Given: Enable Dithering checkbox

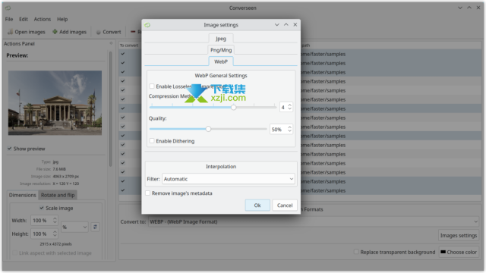Looking at the screenshot, I should 152,141.
